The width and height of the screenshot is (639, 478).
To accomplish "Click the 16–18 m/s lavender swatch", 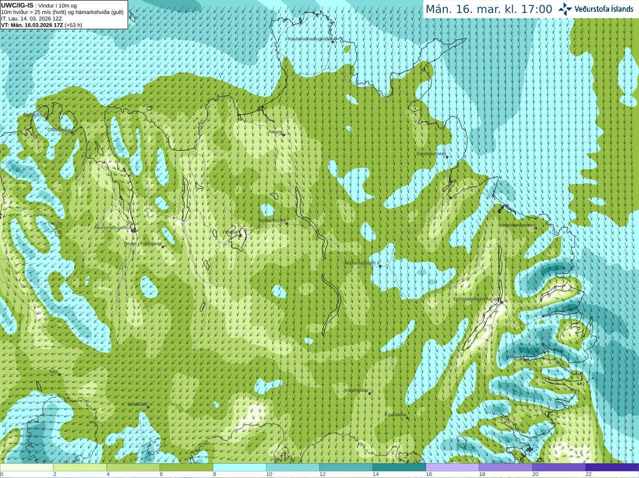I will pyautogui.click(x=452, y=468).
